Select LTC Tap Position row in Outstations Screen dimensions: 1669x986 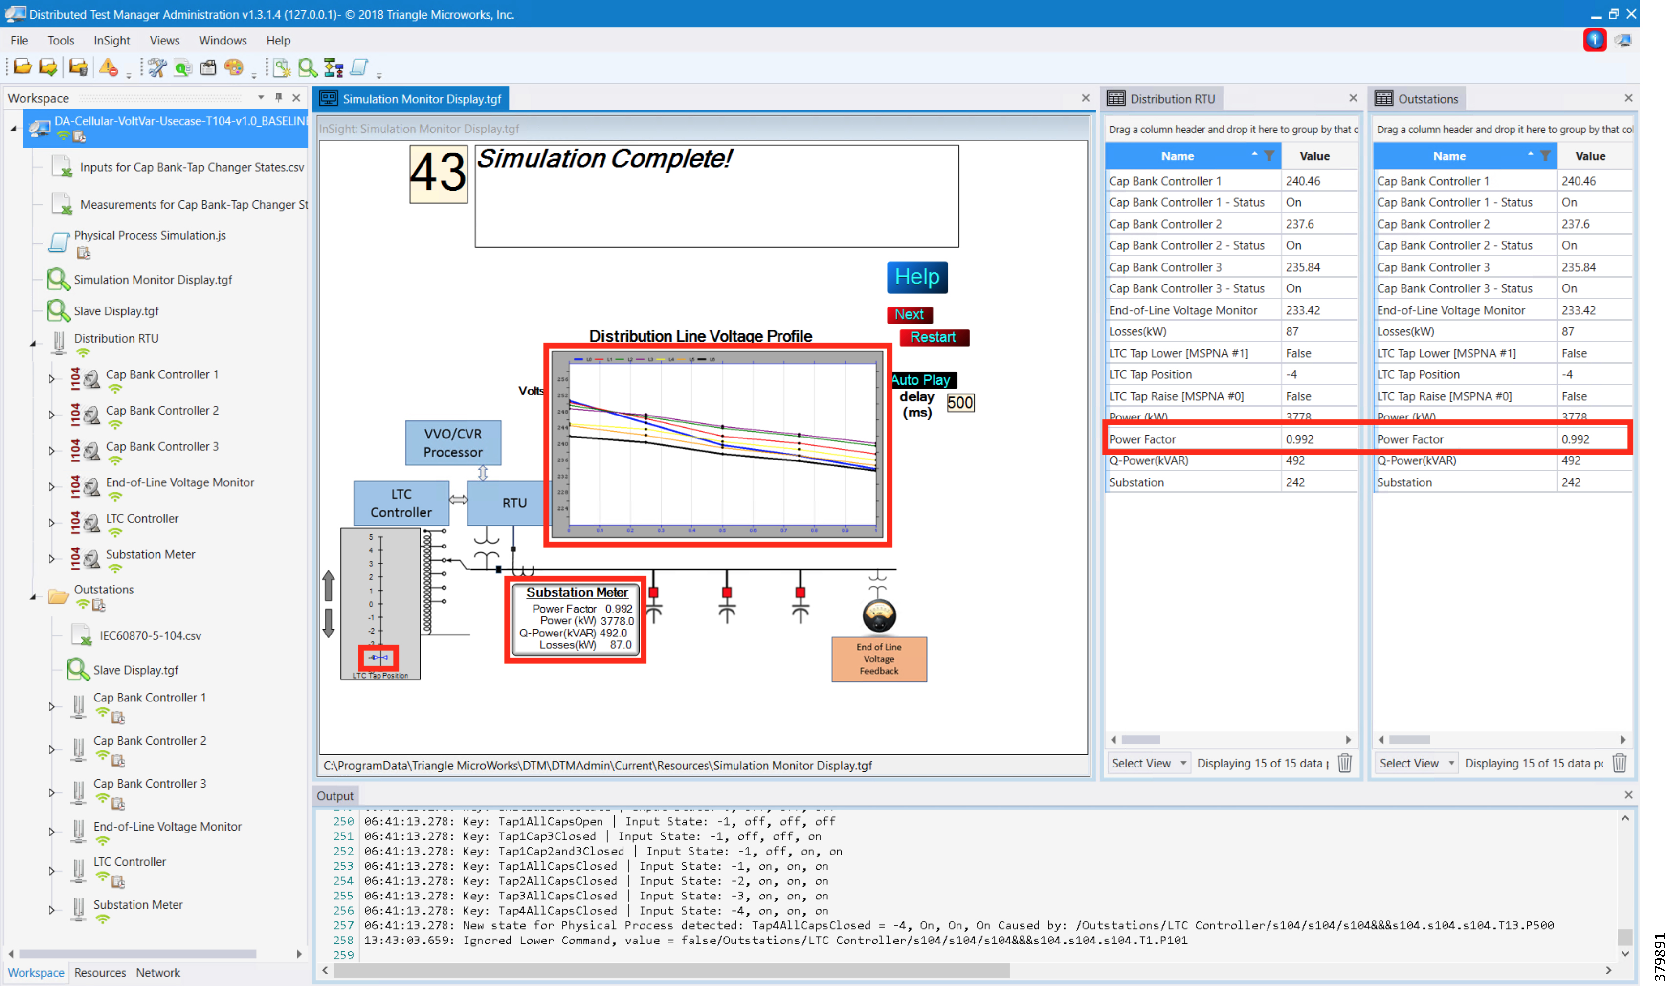[x=1501, y=375]
